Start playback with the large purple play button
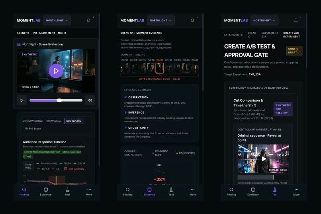Viewport: 321px width, 214px height. [56, 71]
